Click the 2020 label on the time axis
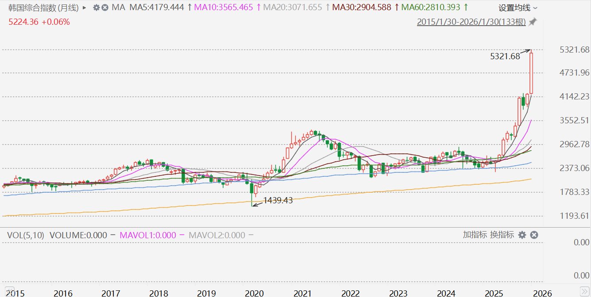Image resolution: width=591 pixels, height=297 pixels. (254, 293)
